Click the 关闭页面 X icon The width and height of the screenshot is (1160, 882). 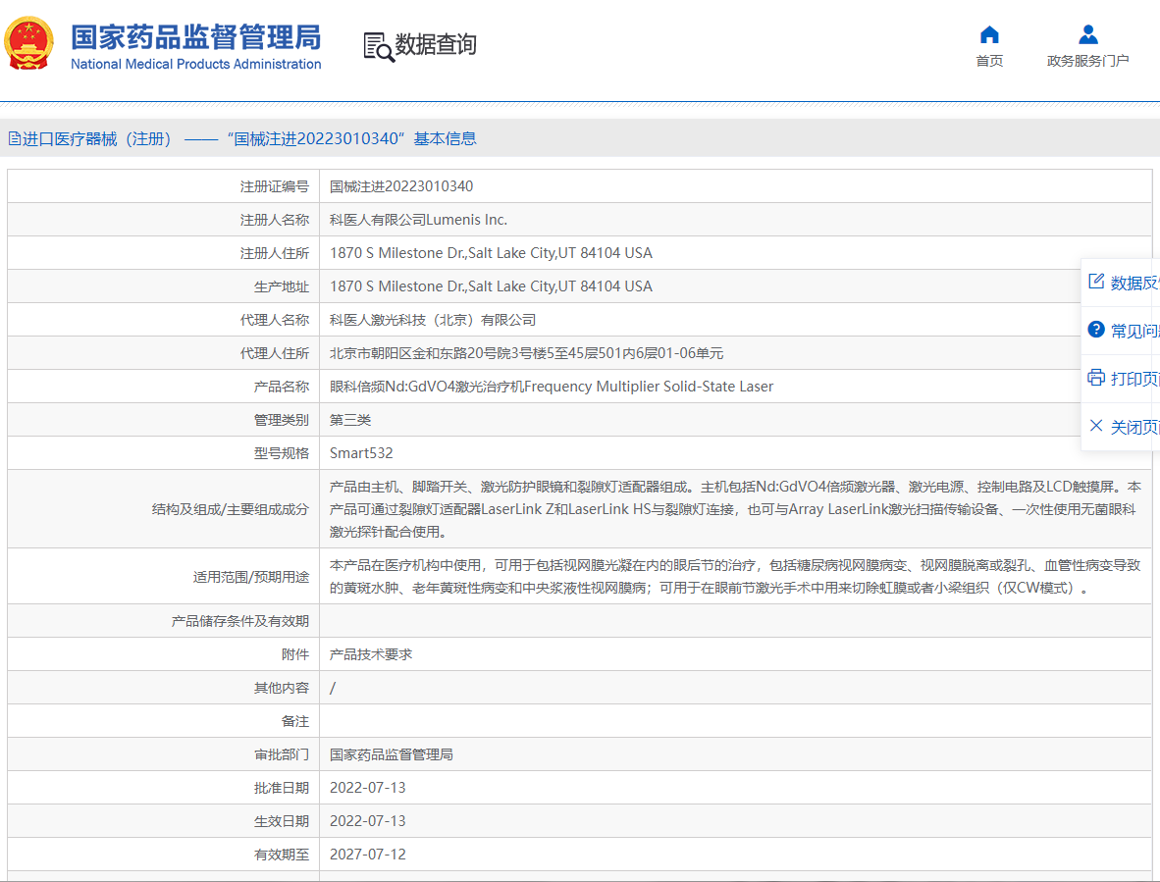pyautogui.click(x=1096, y=425)
